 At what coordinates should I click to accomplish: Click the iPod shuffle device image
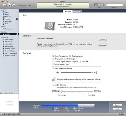click(50, 26)
